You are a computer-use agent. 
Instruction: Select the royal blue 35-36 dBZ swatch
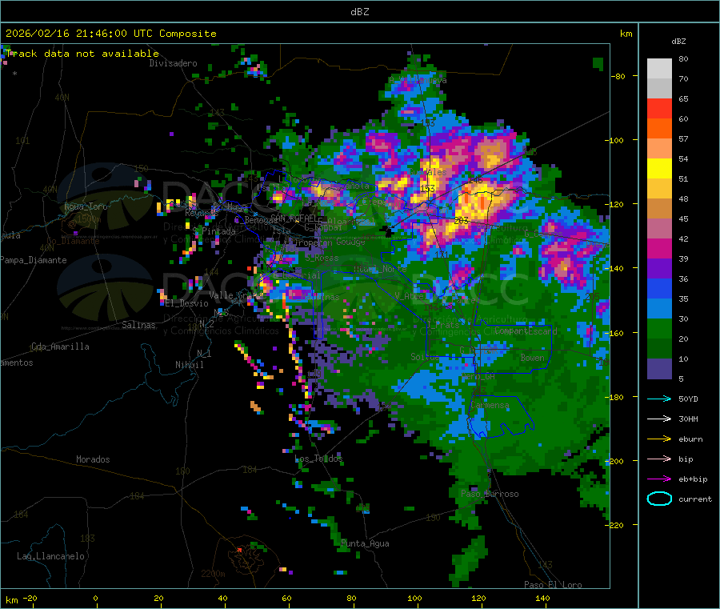coord(659,288)
